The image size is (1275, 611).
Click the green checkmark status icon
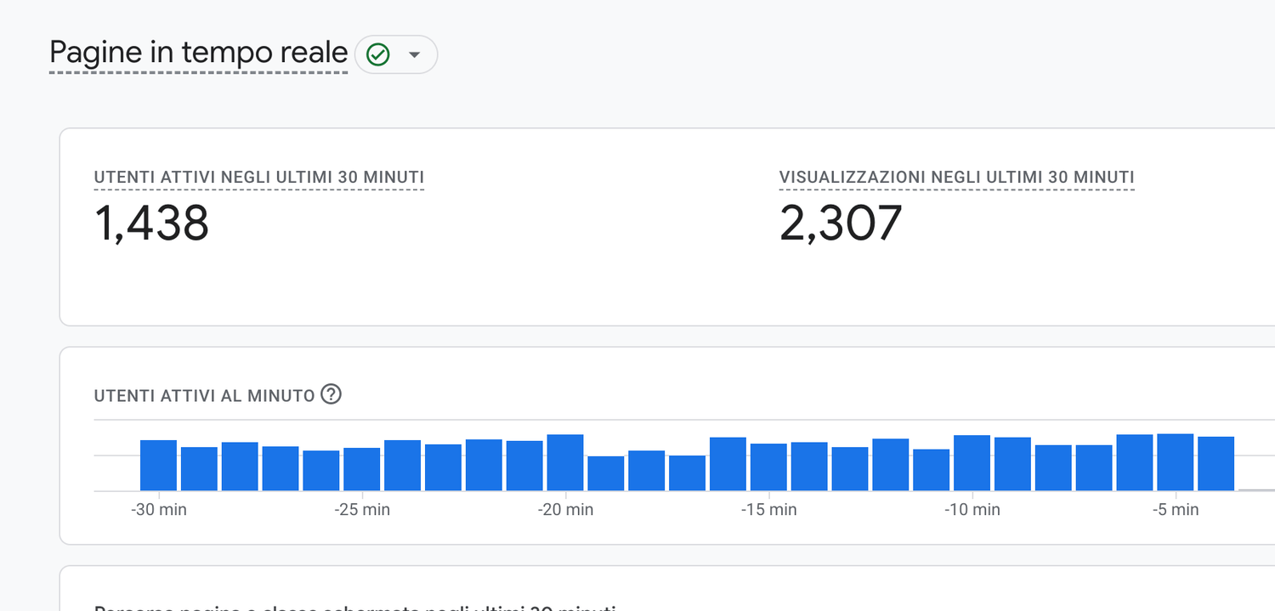377,54
